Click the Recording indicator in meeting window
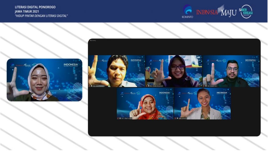 pos(93,40)
